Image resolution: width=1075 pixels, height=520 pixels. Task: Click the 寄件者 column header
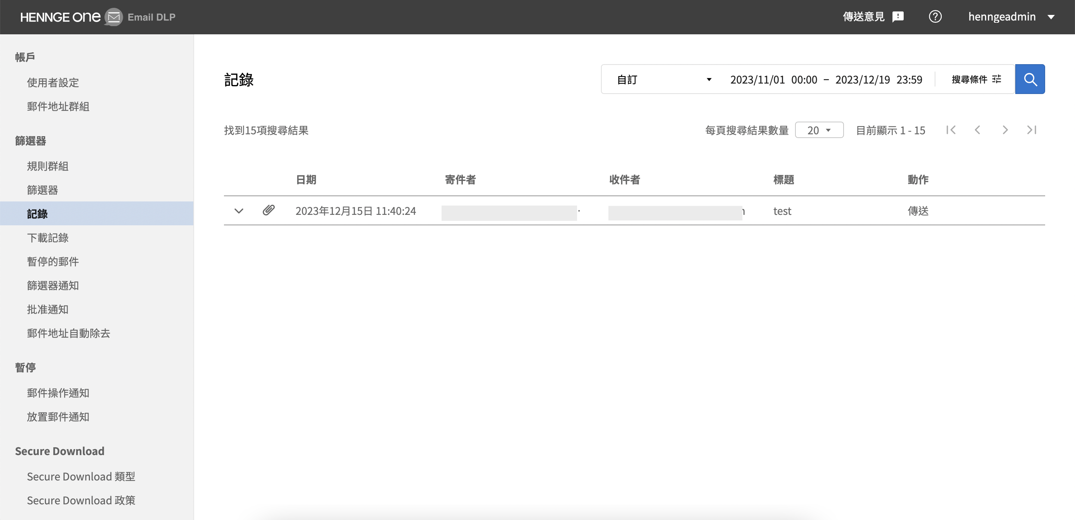(x=460, y=180)
